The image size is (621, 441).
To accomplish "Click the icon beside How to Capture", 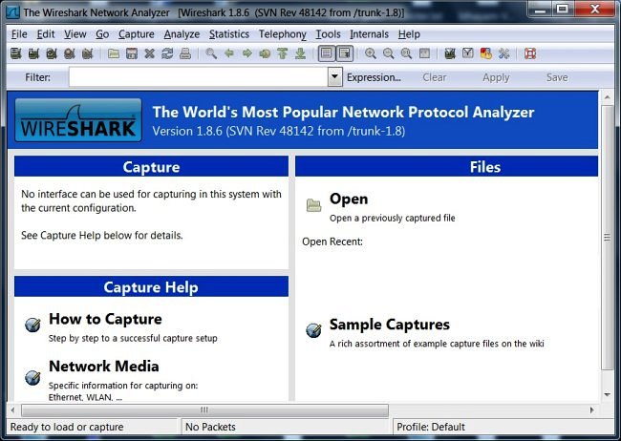I will (x=32, y=325).
